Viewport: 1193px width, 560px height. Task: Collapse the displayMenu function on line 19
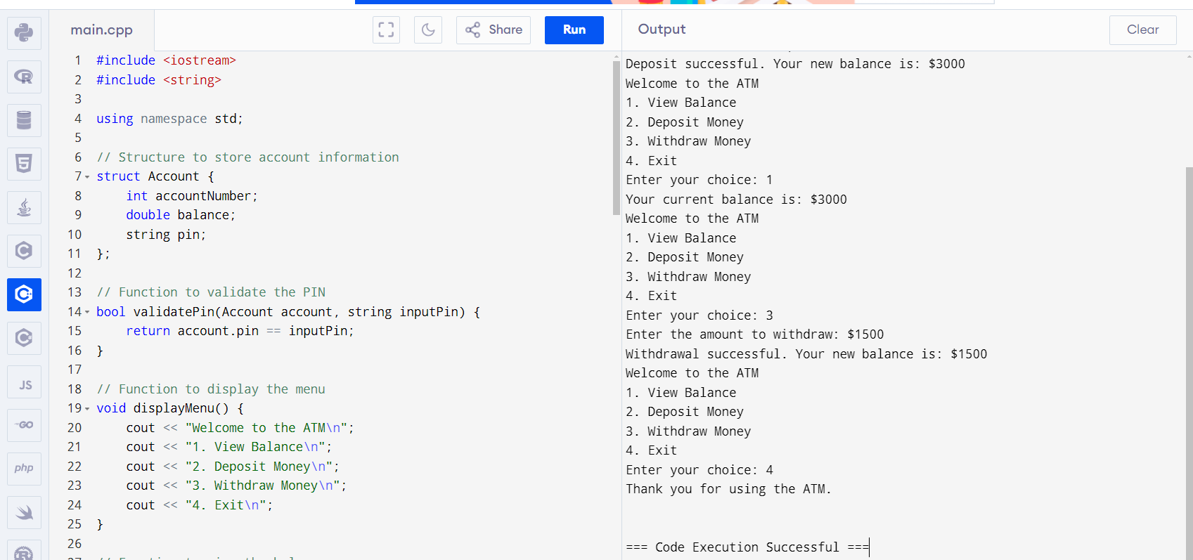coord(87,408)
